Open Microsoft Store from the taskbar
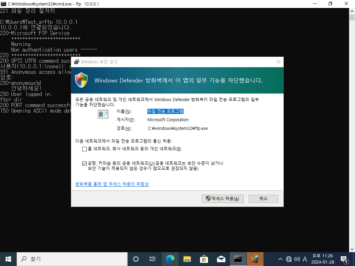 (204, 259)
